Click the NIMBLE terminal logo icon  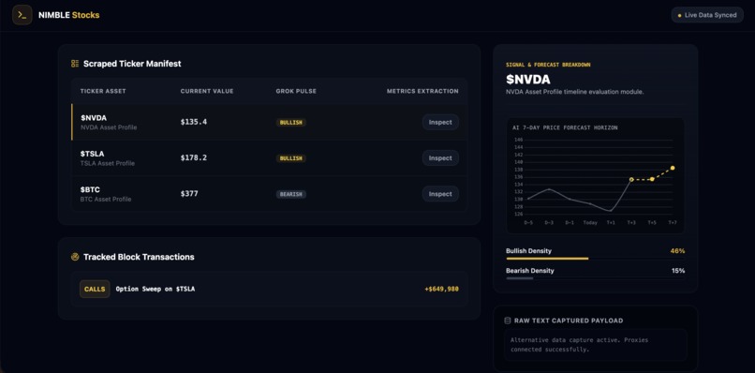click(22, 15)
